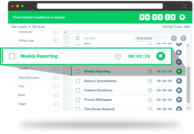The image size is (194, 134).
Task: Check the Process Whitepaper checkbox
Action: pyautogui.click(x=78, y=100)
